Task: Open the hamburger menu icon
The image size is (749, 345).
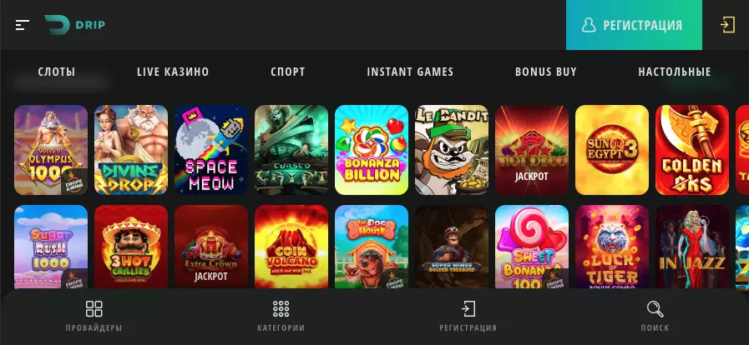Action: pyautogui.click(x=23, y=25)
